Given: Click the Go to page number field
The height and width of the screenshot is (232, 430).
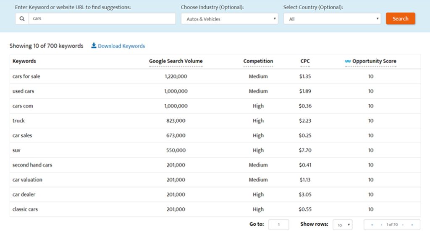Looking at the screenshot, I should coord(279,224).
